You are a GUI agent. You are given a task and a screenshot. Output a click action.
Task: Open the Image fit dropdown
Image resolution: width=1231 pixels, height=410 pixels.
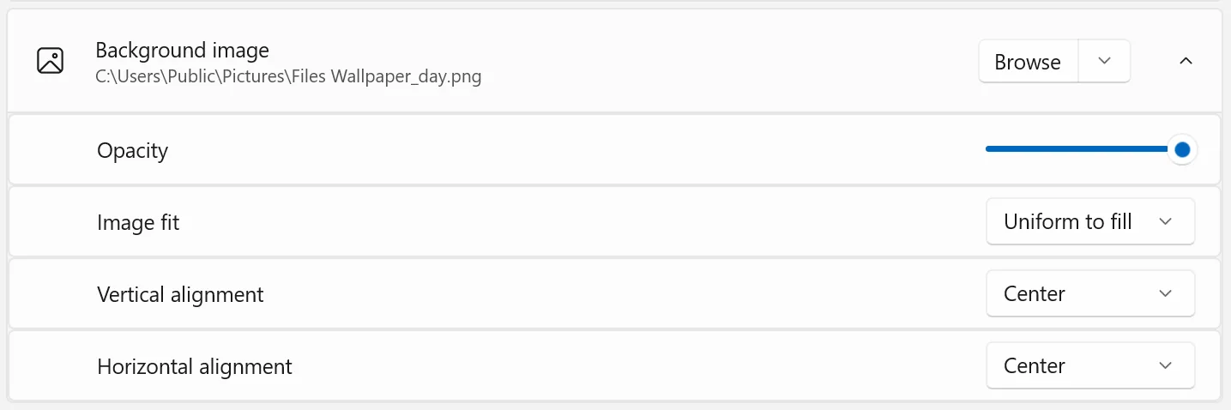click(x=1089, y=222)
